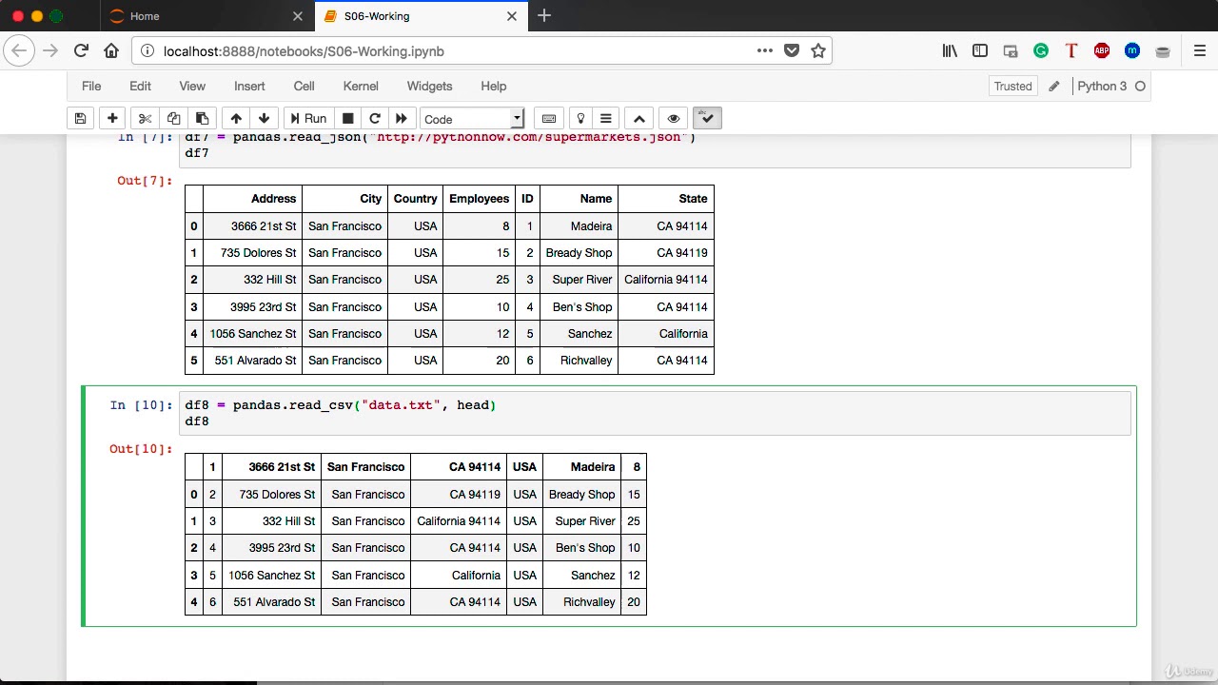Click 'Bready Shop' in df8 output table
Image resolution: width=1218 pixels, height=685 pixels.
coord(581,495)
